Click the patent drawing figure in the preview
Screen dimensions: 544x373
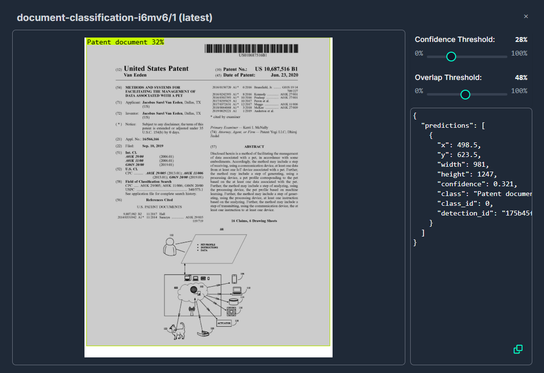pos(207,285)
